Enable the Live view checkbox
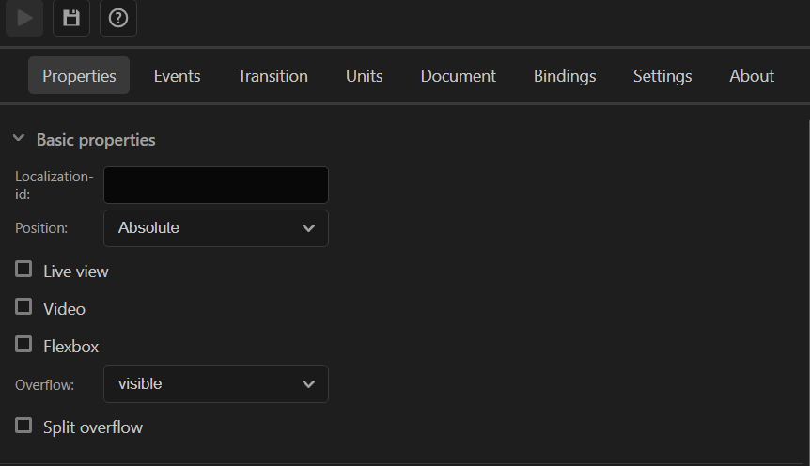Image resolution: width=810 pixels, height=466 pixels. click(23, 269)
